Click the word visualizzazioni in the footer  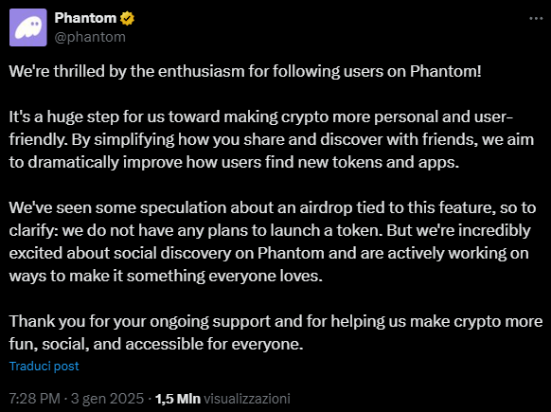point(247,399)
